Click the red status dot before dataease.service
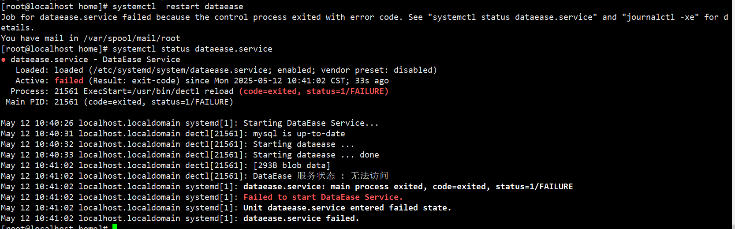This screenshot has width=735, height=229. [x=4, y=60]
